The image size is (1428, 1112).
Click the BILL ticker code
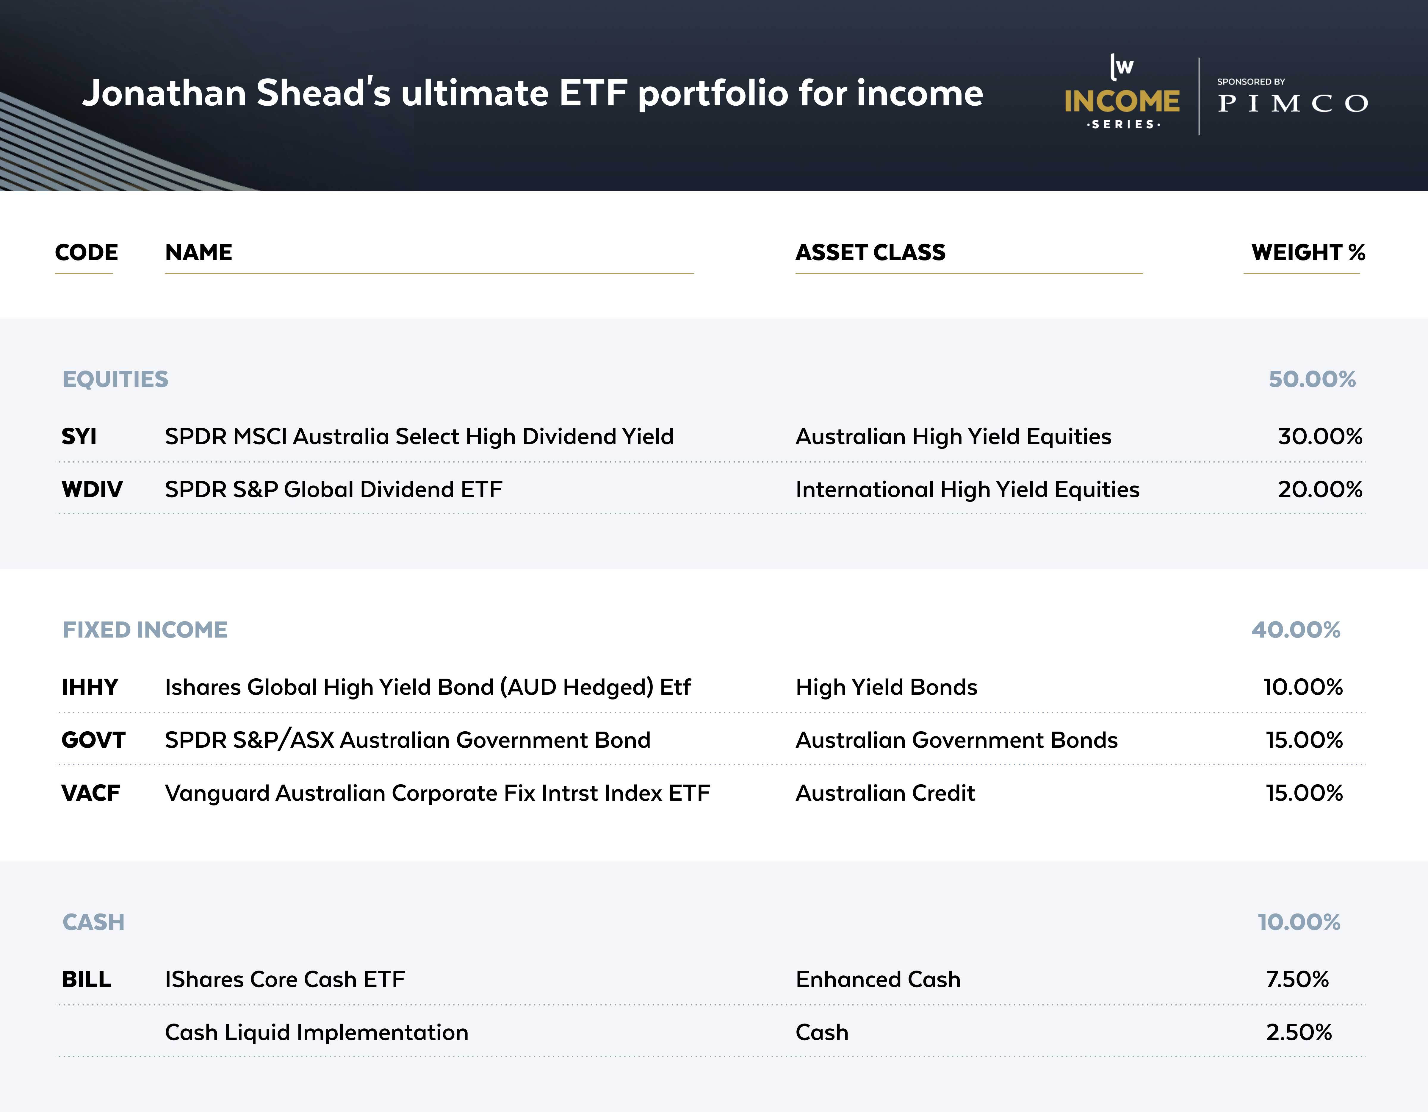[x=86, y=979]
